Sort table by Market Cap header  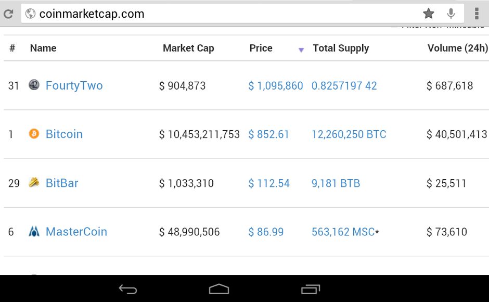click(188, 48)
